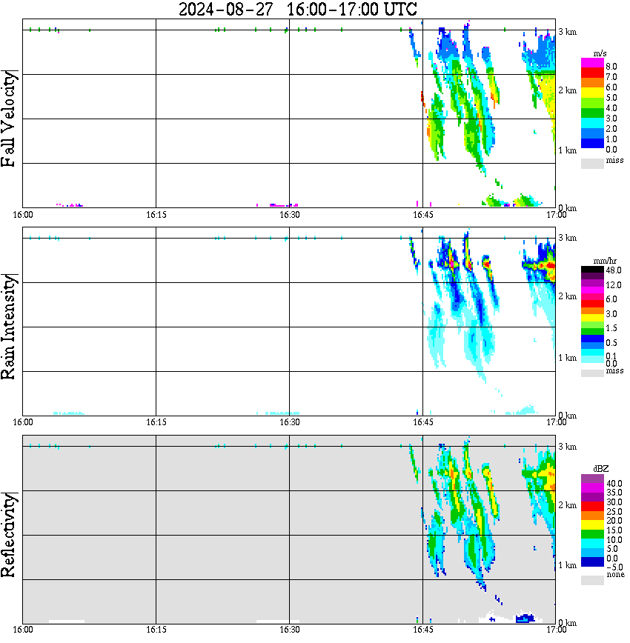Image resolution: width=630 pixels, height=643 pixels.
Task: Click the 3 km label on Fall Velocity plot
Action: (x=567, y=32)
